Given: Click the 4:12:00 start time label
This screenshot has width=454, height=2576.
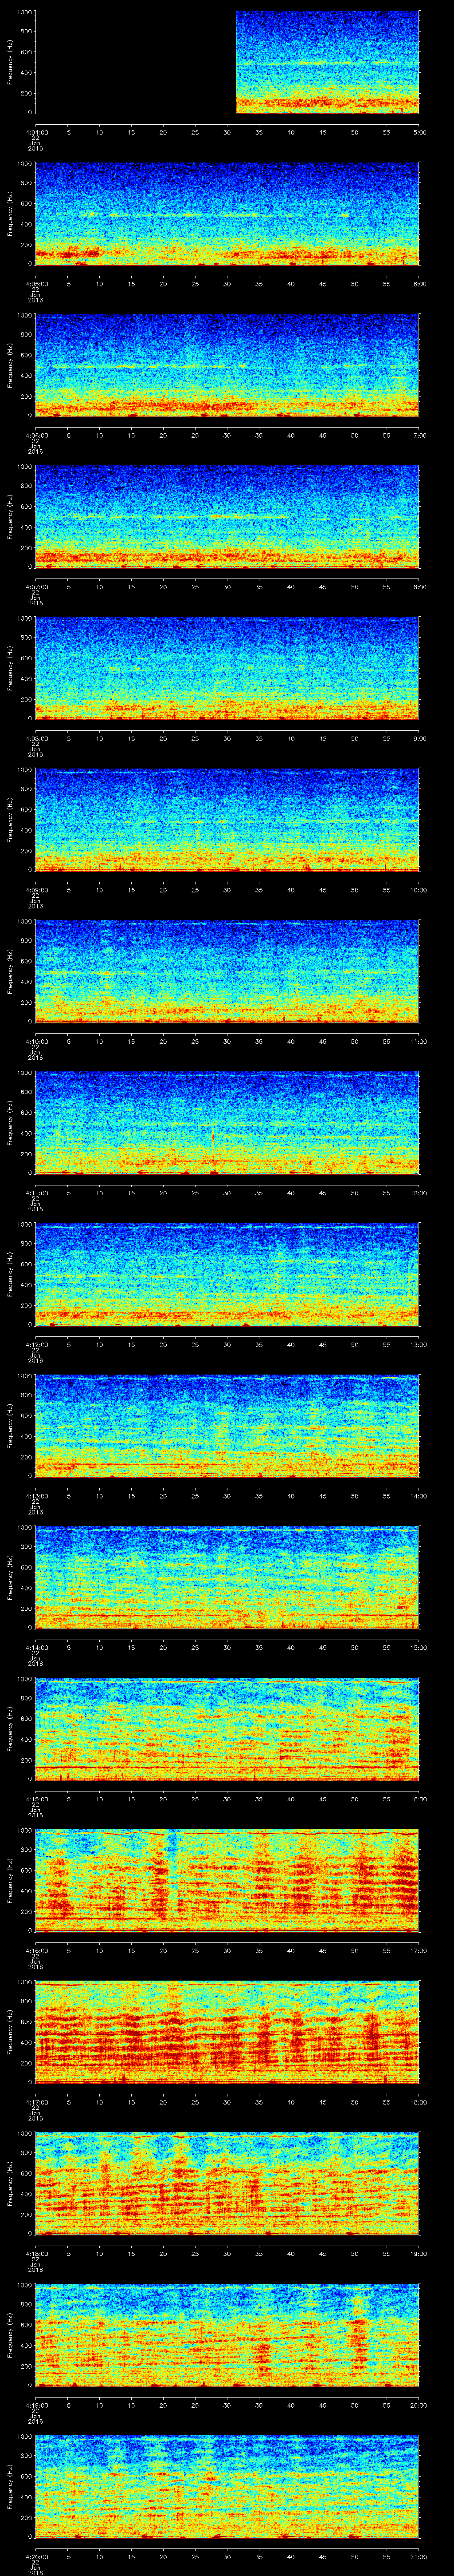Looking at the screenshot, I should tap(36, 1344).
